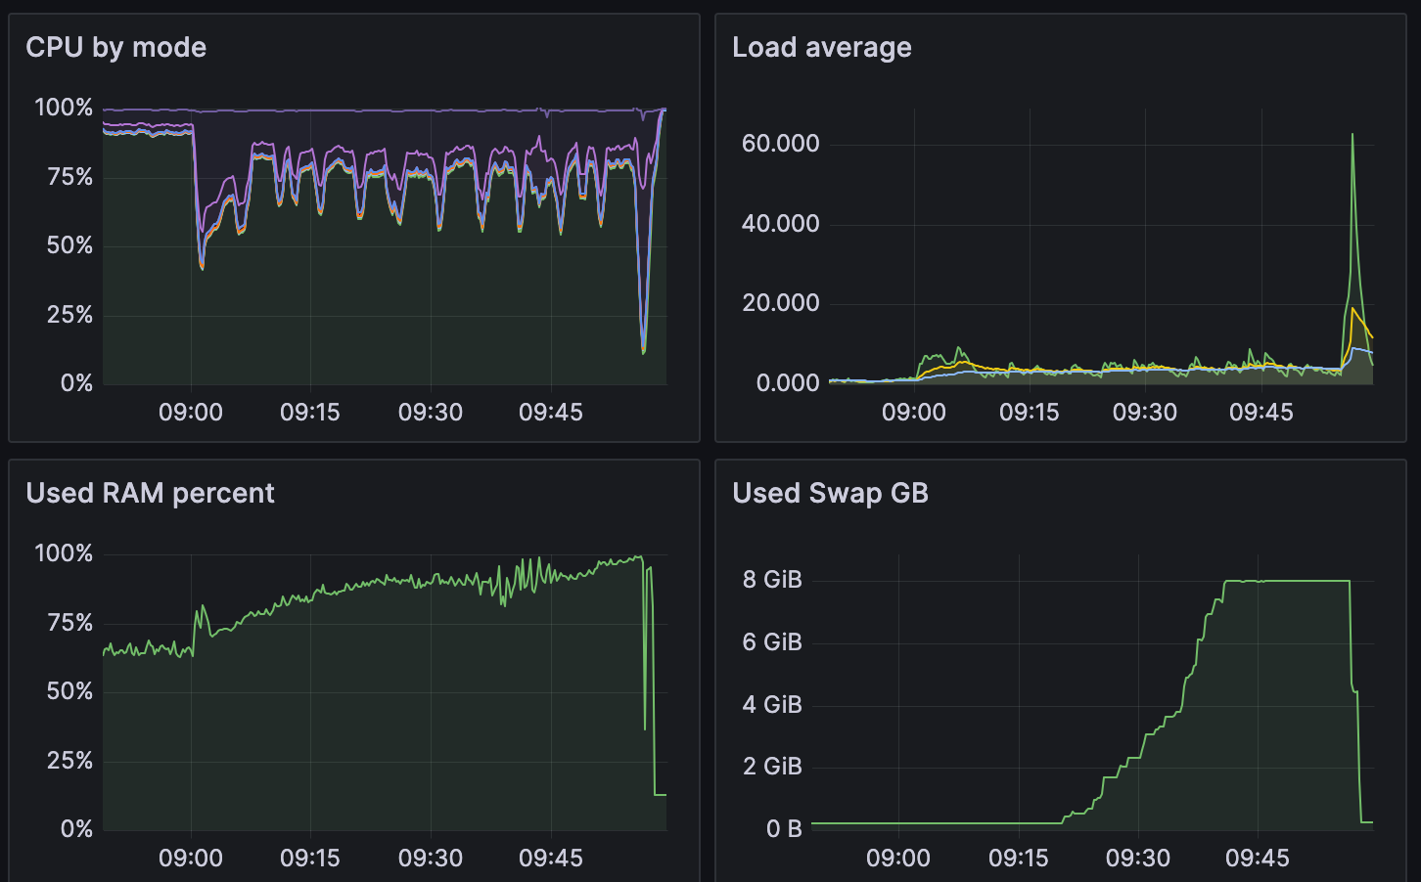Click the 4 GiB label on Used Swap axis

771,704
